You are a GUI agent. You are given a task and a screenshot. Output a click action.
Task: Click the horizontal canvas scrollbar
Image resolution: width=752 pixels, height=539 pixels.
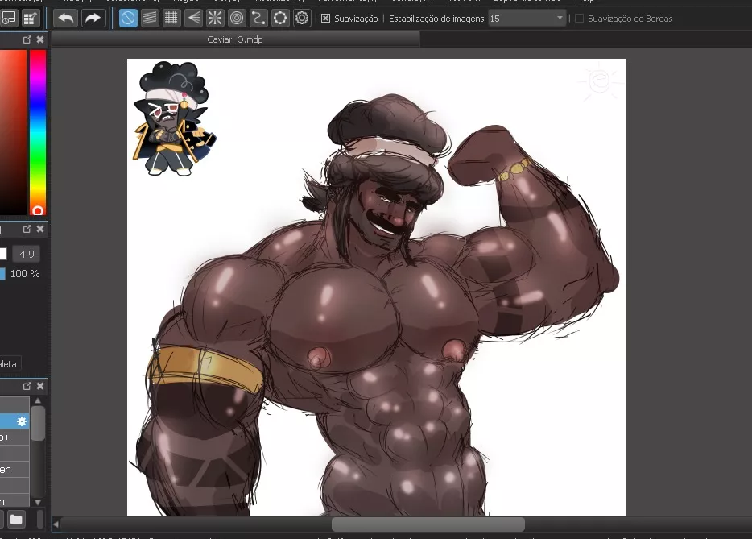pos(427,524)
